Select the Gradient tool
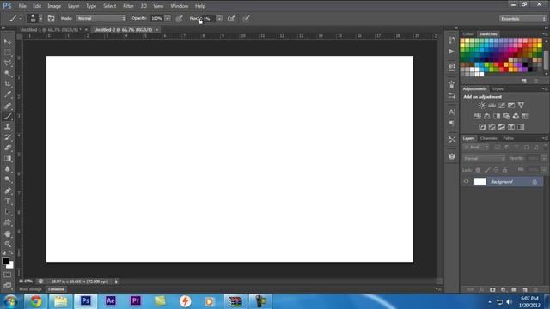 8,158
